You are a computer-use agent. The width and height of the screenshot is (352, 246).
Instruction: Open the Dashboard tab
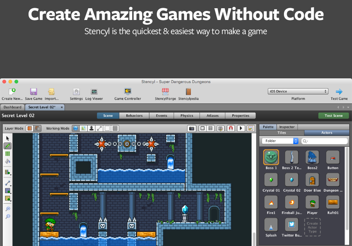pos(12,107)
